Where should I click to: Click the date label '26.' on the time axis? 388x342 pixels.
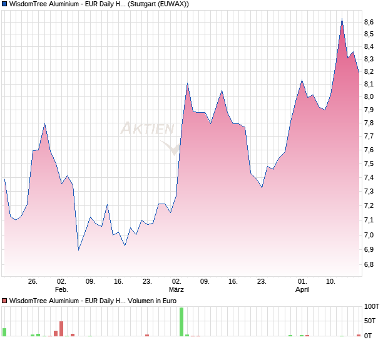coord(33,282)
